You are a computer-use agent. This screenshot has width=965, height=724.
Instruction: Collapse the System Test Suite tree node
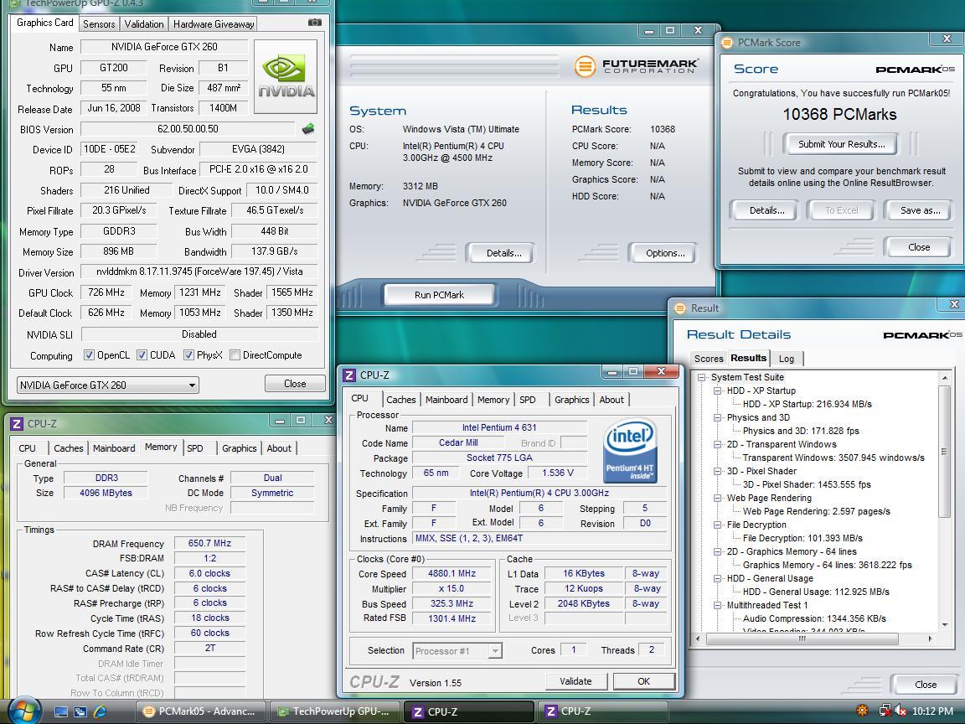point(702,377)
